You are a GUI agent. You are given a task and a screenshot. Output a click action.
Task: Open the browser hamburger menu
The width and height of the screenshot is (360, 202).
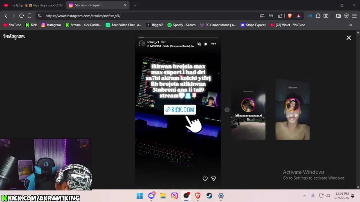coord(354,16)
